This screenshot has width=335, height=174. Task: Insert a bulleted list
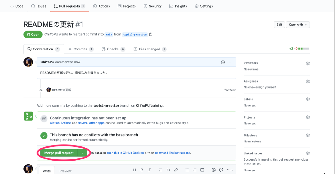pyautogui.click(x=187, y=170)
